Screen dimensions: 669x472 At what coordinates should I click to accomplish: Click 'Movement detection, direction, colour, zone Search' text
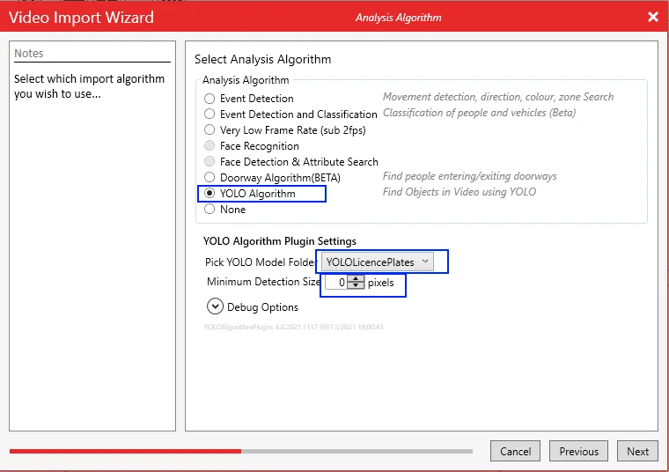click(498, 97)
